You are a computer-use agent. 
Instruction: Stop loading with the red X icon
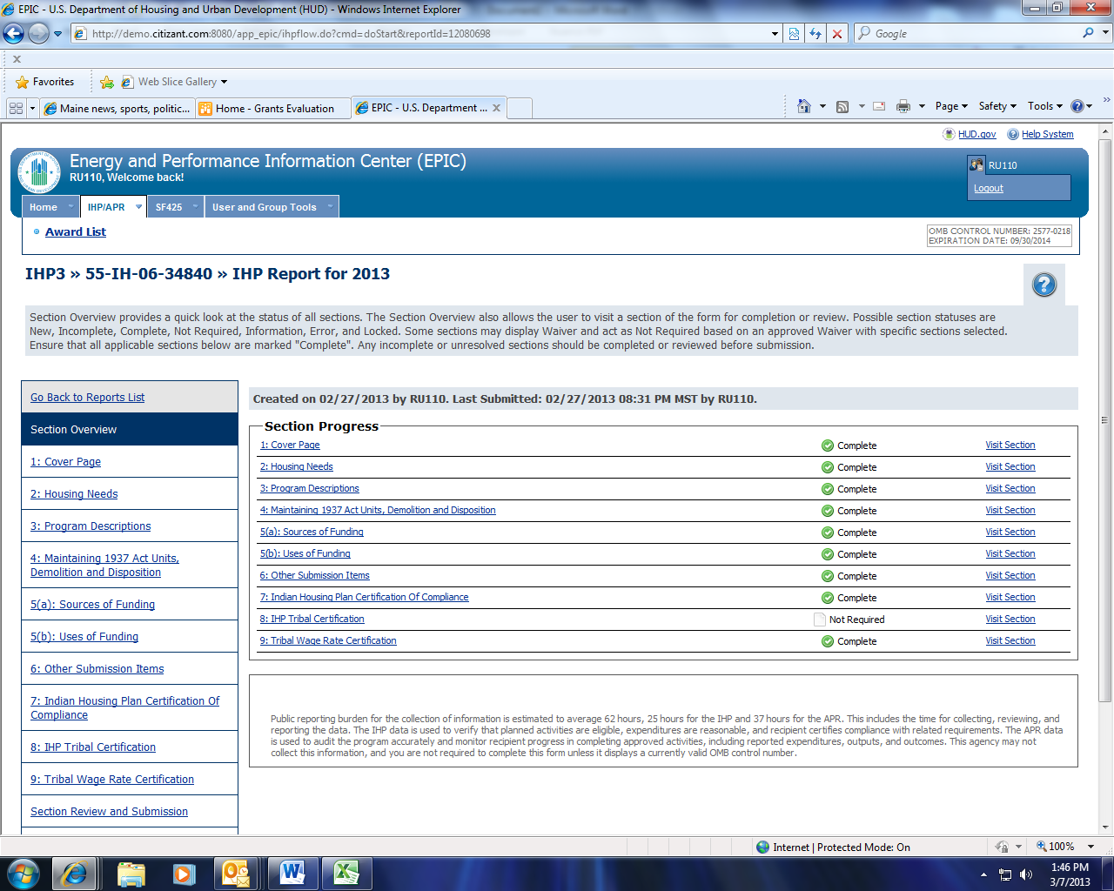coord(837,34)
